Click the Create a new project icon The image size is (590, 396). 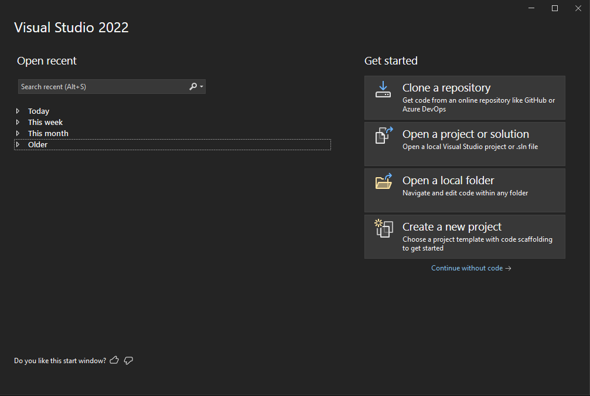(383, 229)
